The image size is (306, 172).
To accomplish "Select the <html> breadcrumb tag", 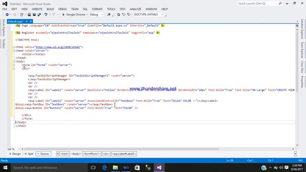I will 65,154.
